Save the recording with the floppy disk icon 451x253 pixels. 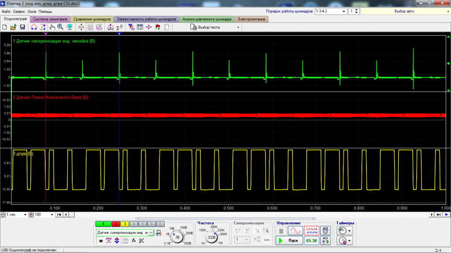point(22,27)
